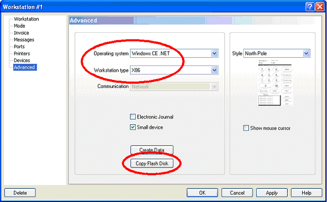
Task: Click the Cancel button
Action: pos(237,193)
